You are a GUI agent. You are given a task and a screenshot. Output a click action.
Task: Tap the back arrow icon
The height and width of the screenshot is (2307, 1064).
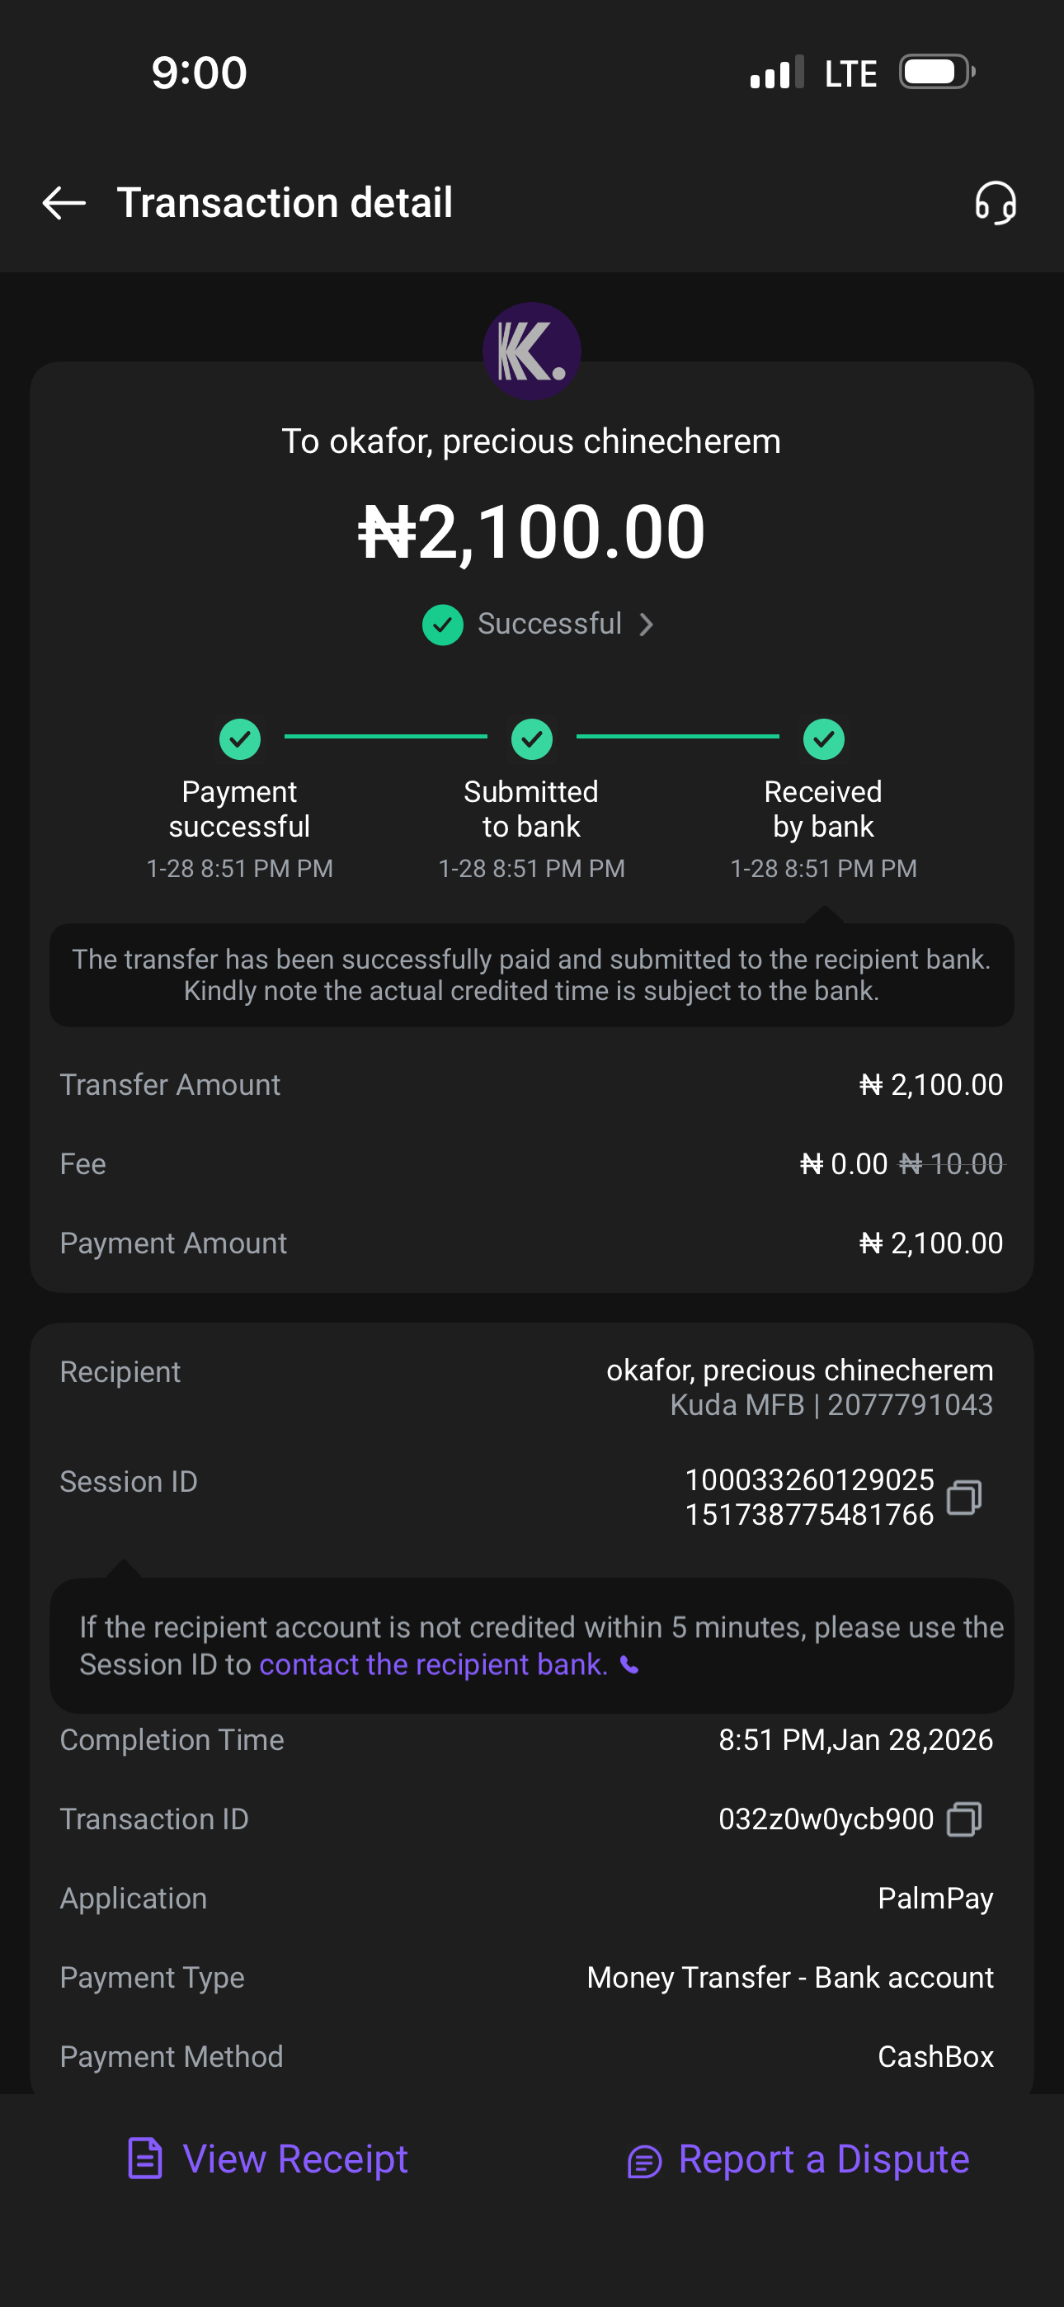tap(64, 203)
